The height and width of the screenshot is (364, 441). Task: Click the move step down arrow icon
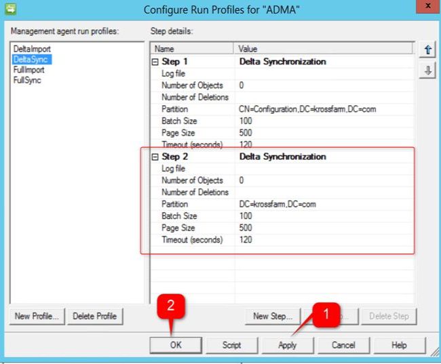427,70
